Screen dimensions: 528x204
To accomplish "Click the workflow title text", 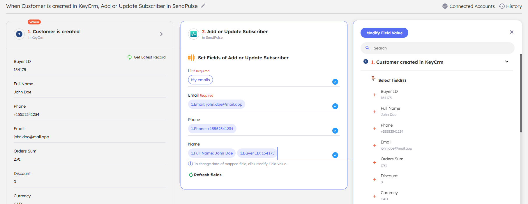I will click(x=102, y=6).
